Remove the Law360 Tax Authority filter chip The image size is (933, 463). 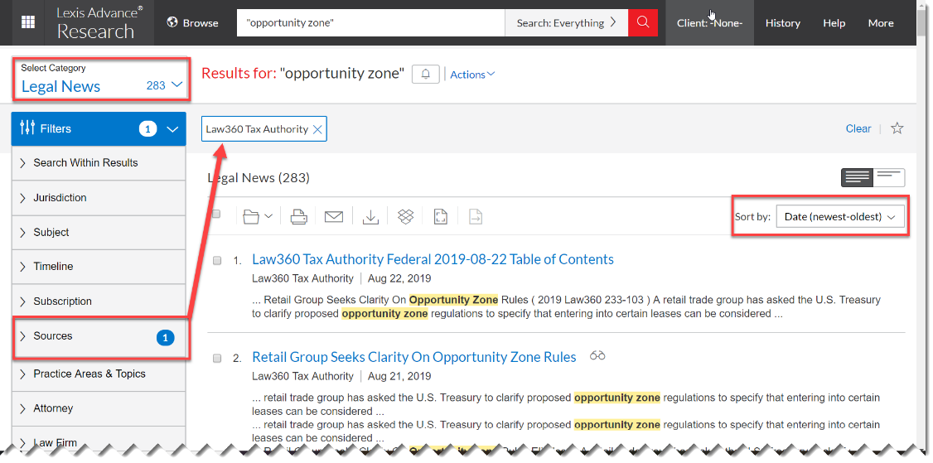coord(317,130)
